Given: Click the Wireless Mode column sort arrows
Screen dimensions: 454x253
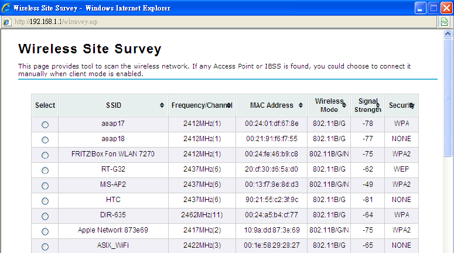Looking at the screenshot, I should (x=344, y=105).
